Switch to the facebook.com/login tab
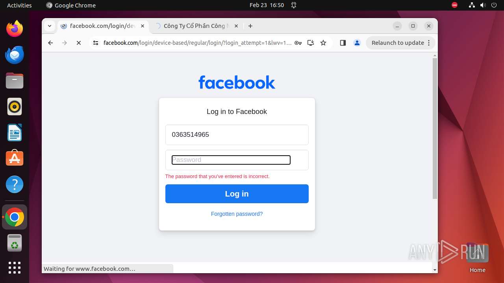The image size is (504, 283). tap(103, 26)
